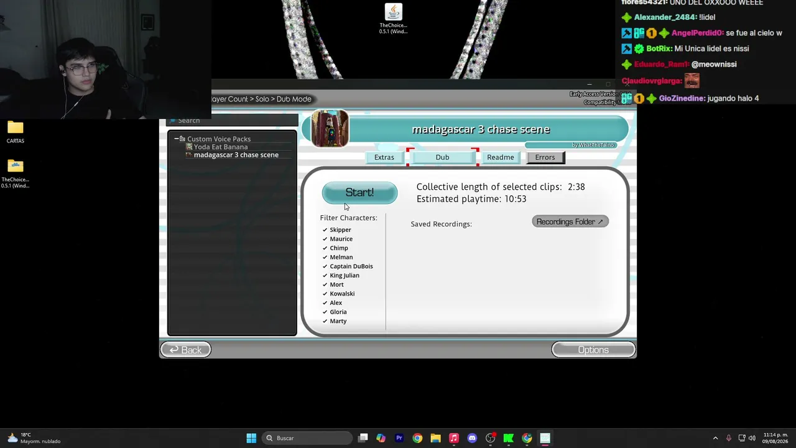Screen dimensions: 796x448
Task: Open the TheChoice 0.5.1 Java desktop shortcut
Action: [x=393, y=19]
